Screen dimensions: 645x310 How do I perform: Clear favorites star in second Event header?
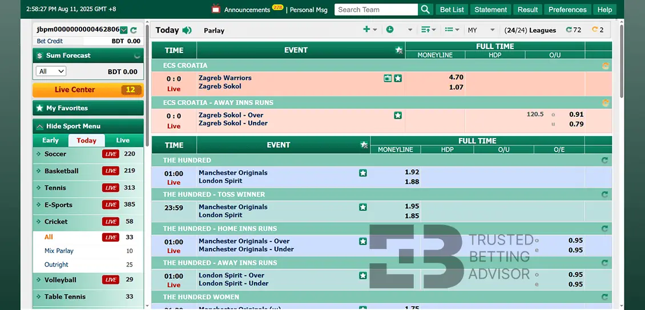coord(364,145)
